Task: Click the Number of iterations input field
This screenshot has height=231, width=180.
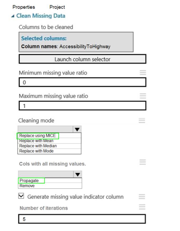Action: coord(82,219)
